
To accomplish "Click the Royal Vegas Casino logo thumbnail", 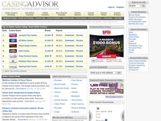I will [x=13, y=46].
